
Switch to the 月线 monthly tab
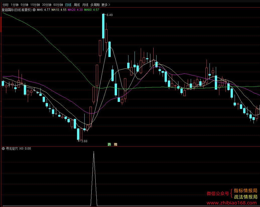[x=85, y=5]
